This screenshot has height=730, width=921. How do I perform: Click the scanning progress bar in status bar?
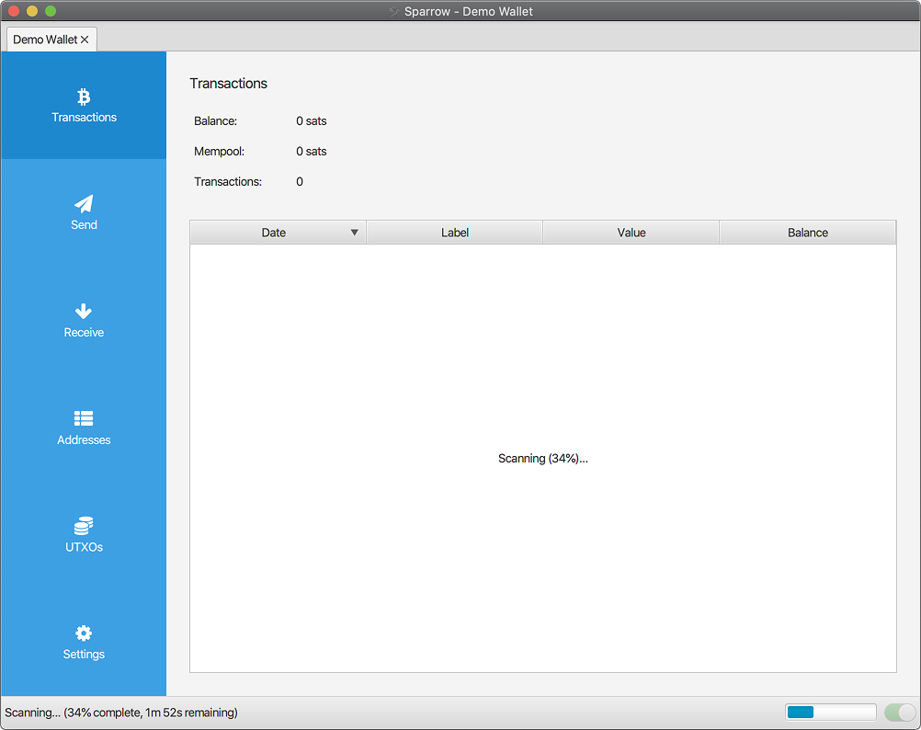pos(831,713)
